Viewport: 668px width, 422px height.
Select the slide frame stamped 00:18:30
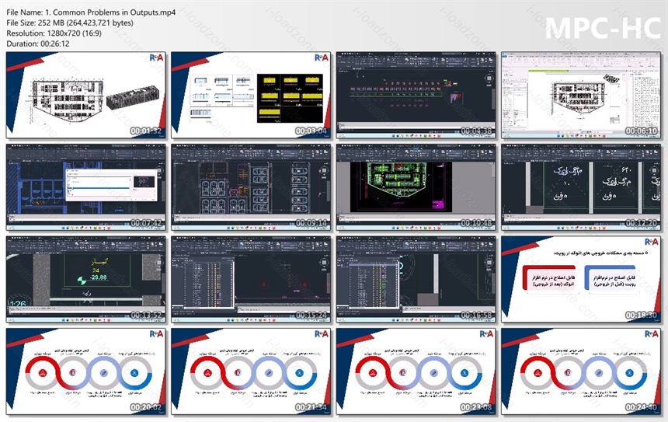[581, 280]
